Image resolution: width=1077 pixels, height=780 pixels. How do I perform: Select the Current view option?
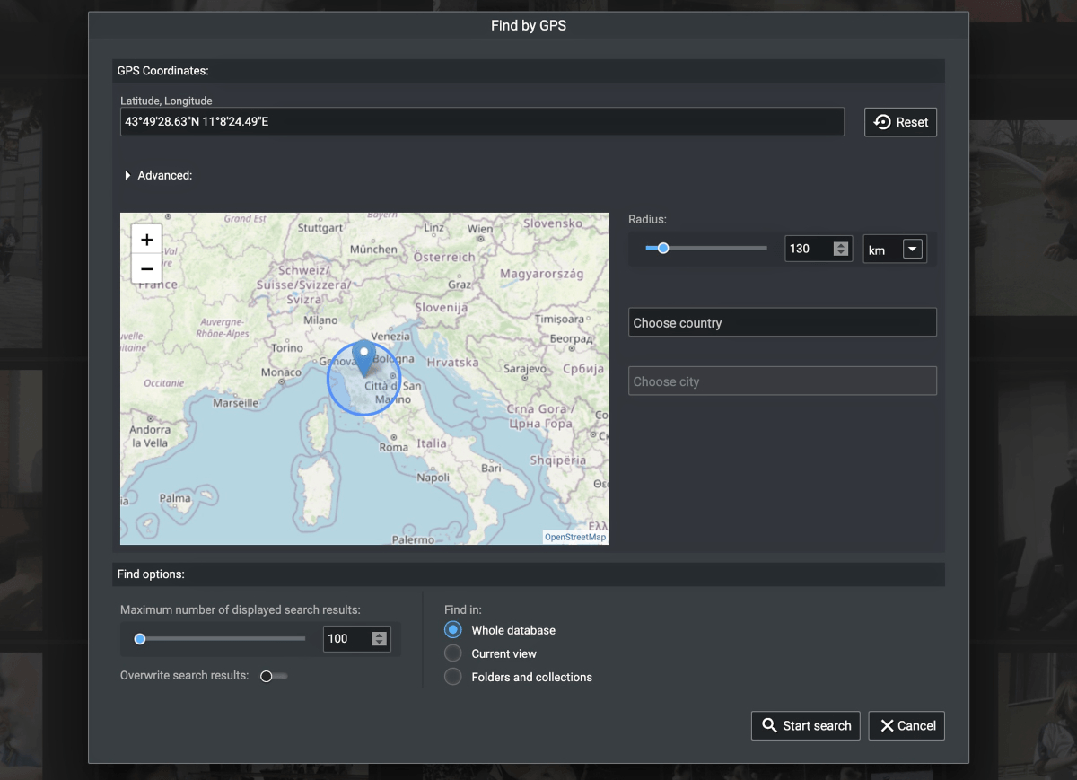453,653
